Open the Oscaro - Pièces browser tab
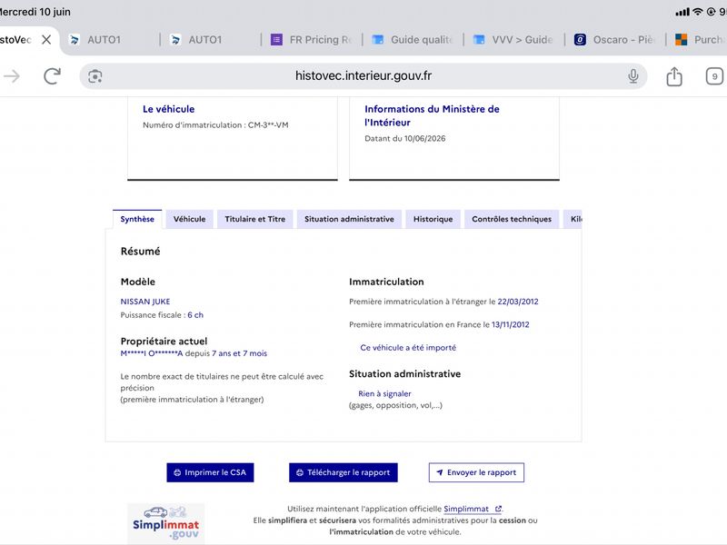The width and height of the screenshot is (727, 545). (x=615, y=40)
